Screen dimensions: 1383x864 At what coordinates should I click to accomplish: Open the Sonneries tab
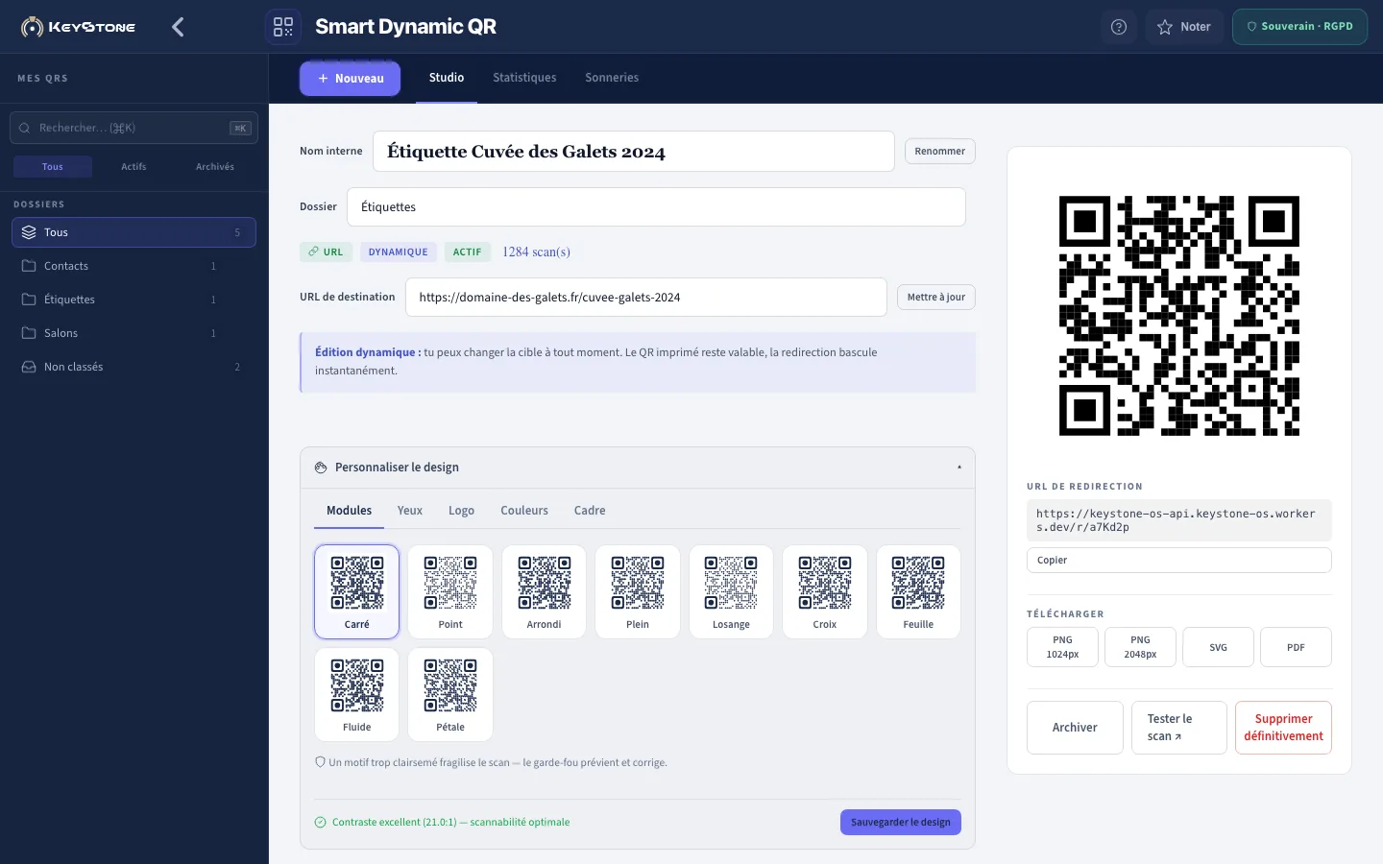tap(612, 78)
